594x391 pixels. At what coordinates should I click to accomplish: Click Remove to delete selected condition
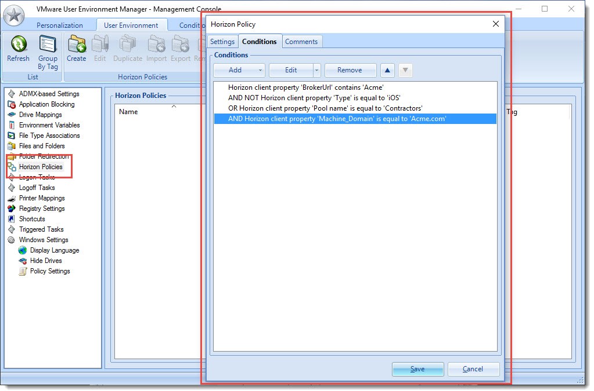point(350,70)
